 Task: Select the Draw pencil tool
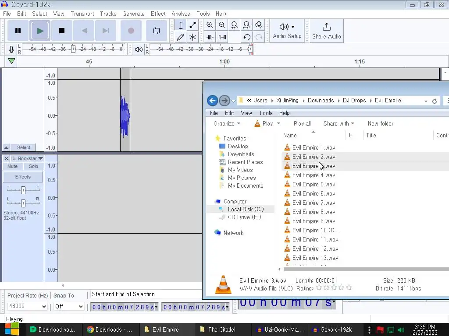pos(181,37)
